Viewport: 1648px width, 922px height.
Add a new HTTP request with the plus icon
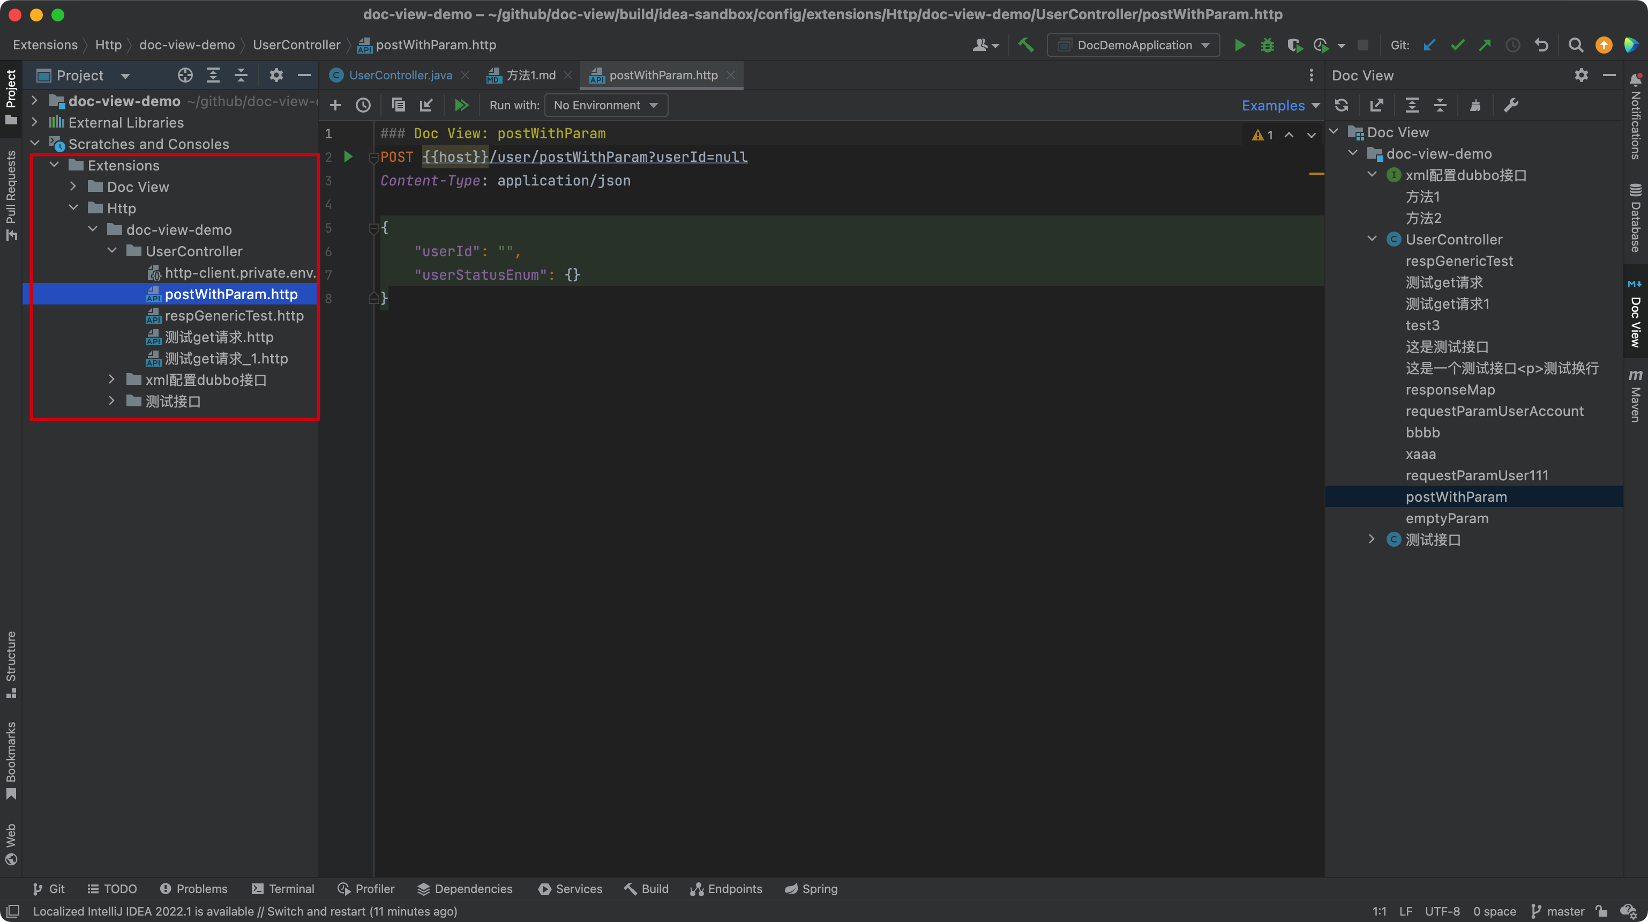point(335,105)
